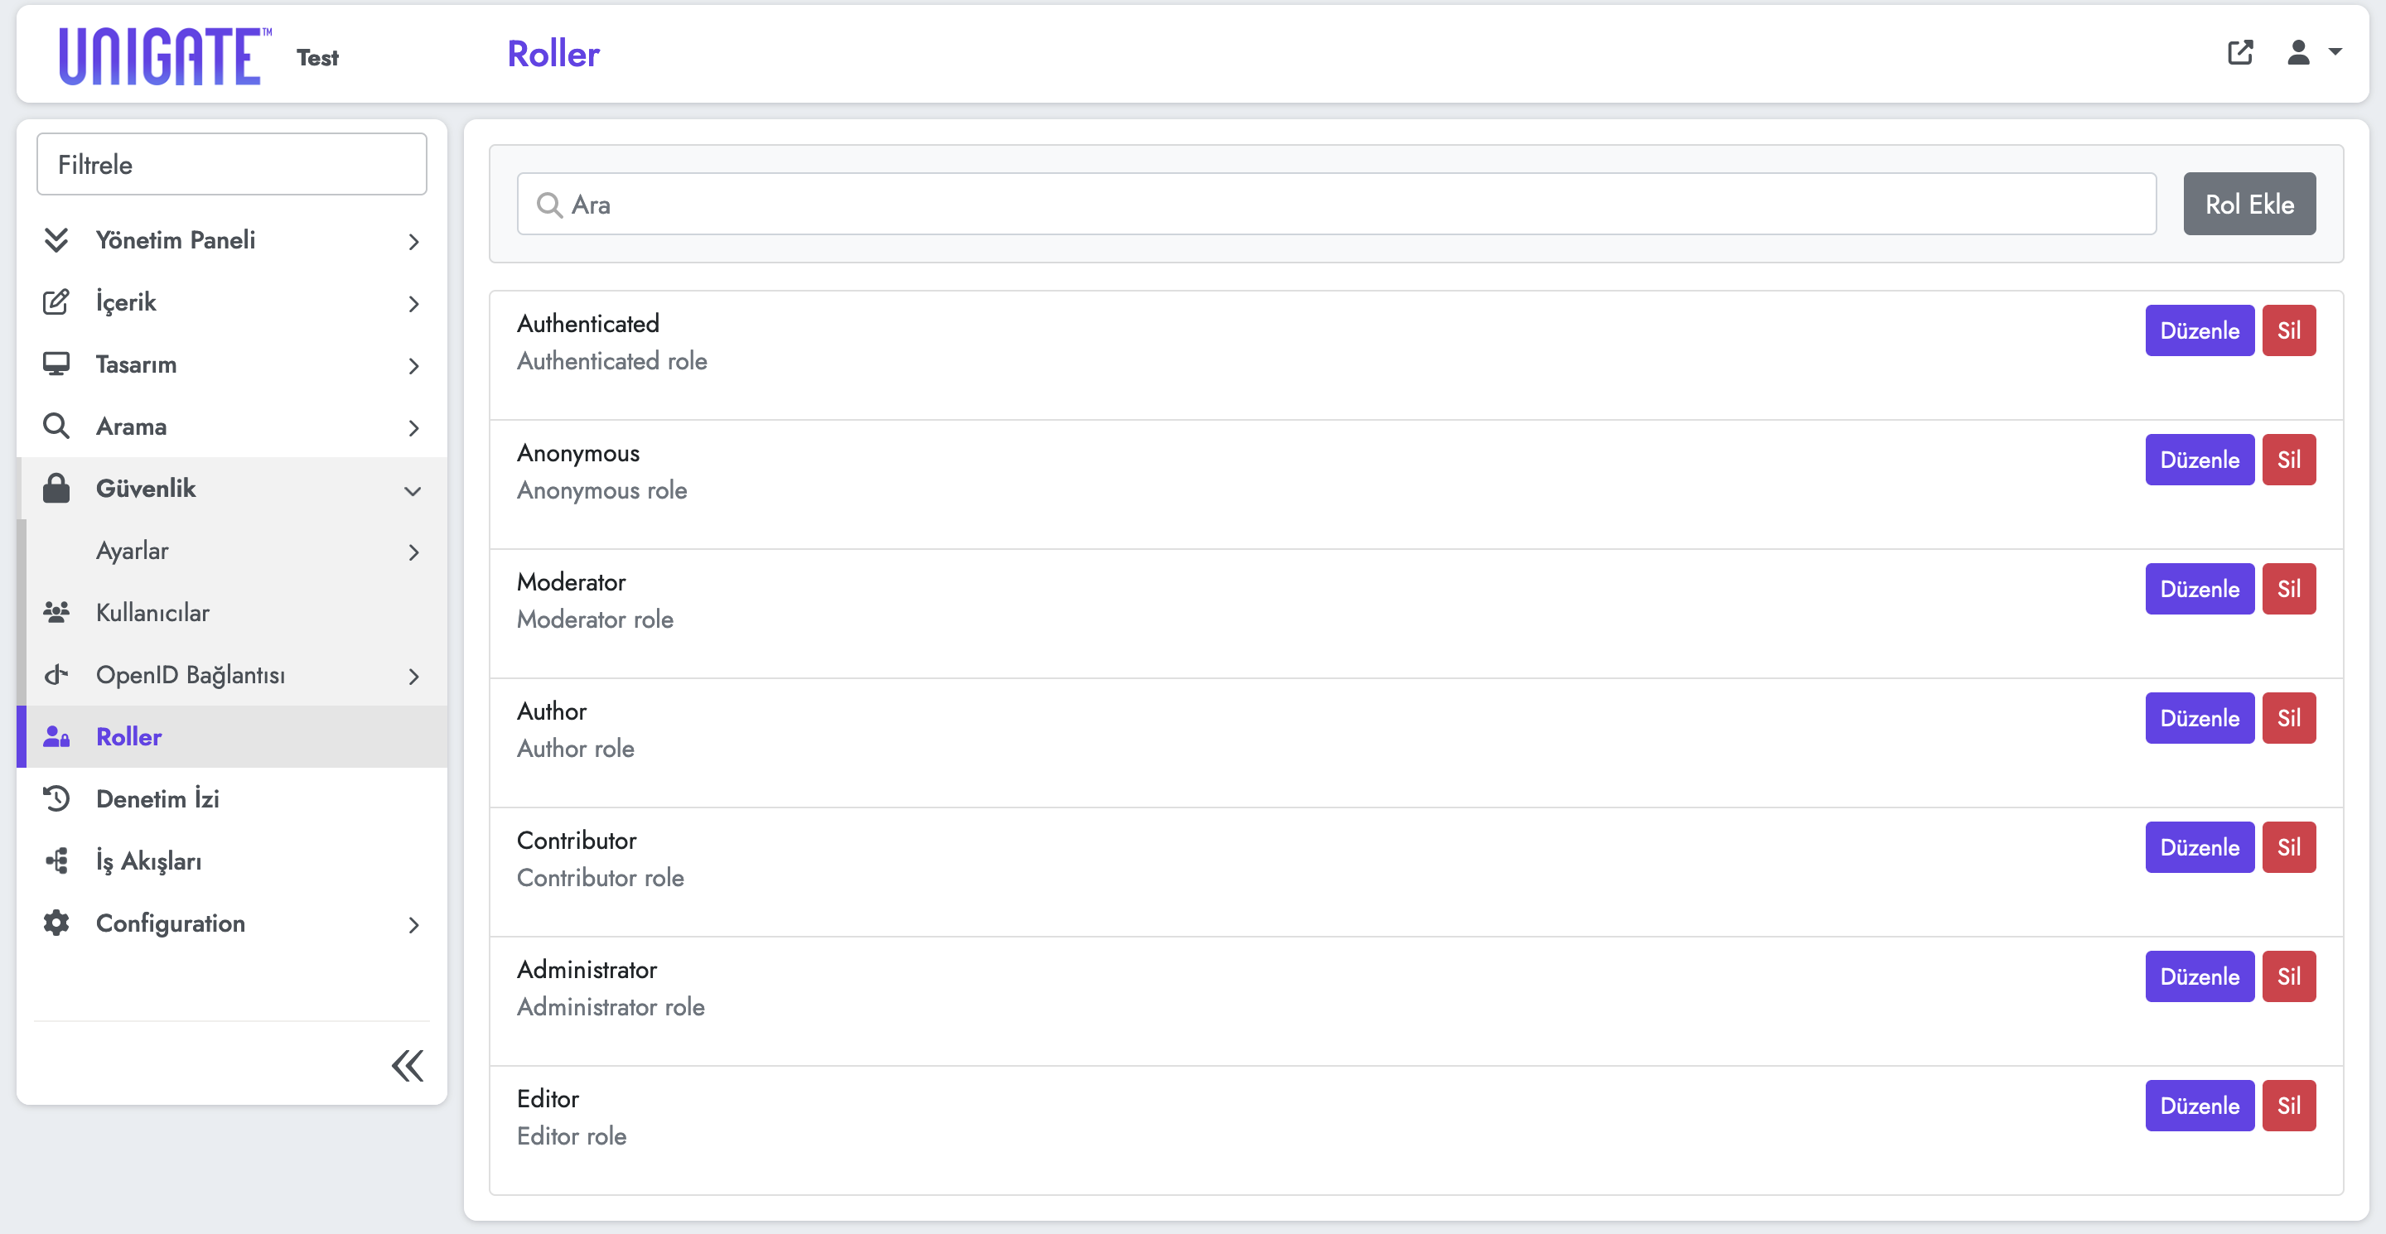
Task: Focus the Ara role search field
Action: (1335, 204)
